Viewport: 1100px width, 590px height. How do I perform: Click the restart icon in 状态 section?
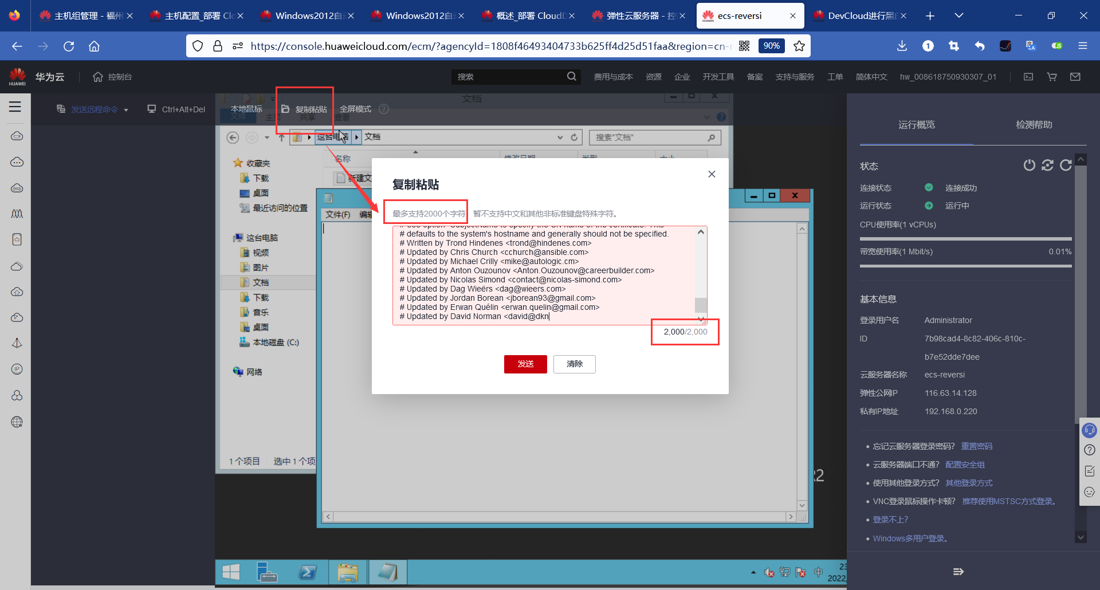click(1048, 166)
